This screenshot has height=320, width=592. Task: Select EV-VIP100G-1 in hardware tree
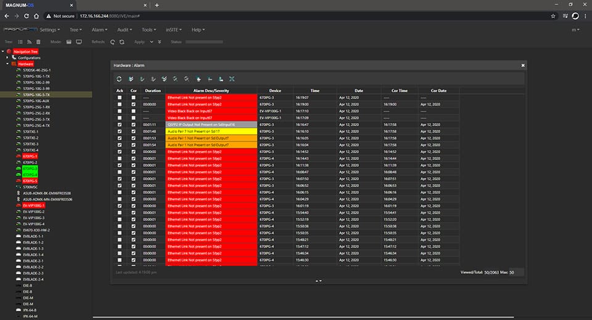coord(33,206)
